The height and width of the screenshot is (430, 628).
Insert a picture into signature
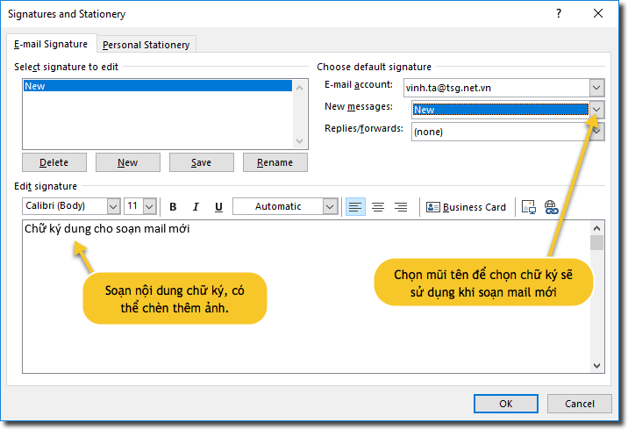click(x=529, y=207)
